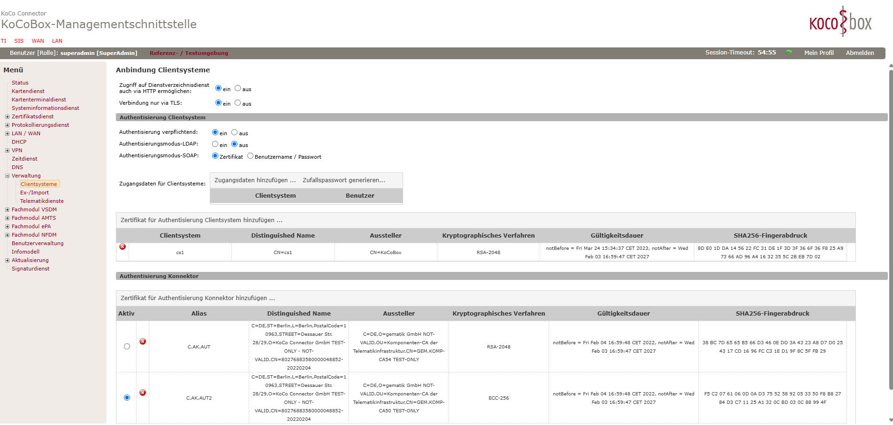Open Telematikdienste under Verwaltung
Screen dimensions: 893x425
click(x=42, y=201)
